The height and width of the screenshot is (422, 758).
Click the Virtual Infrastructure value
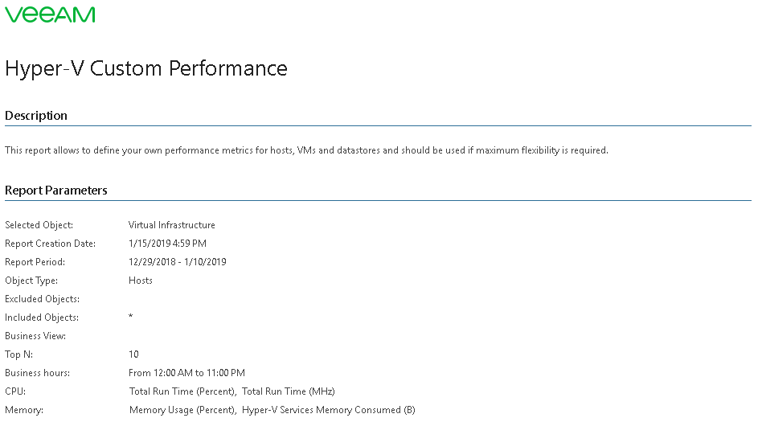point(171,225)
